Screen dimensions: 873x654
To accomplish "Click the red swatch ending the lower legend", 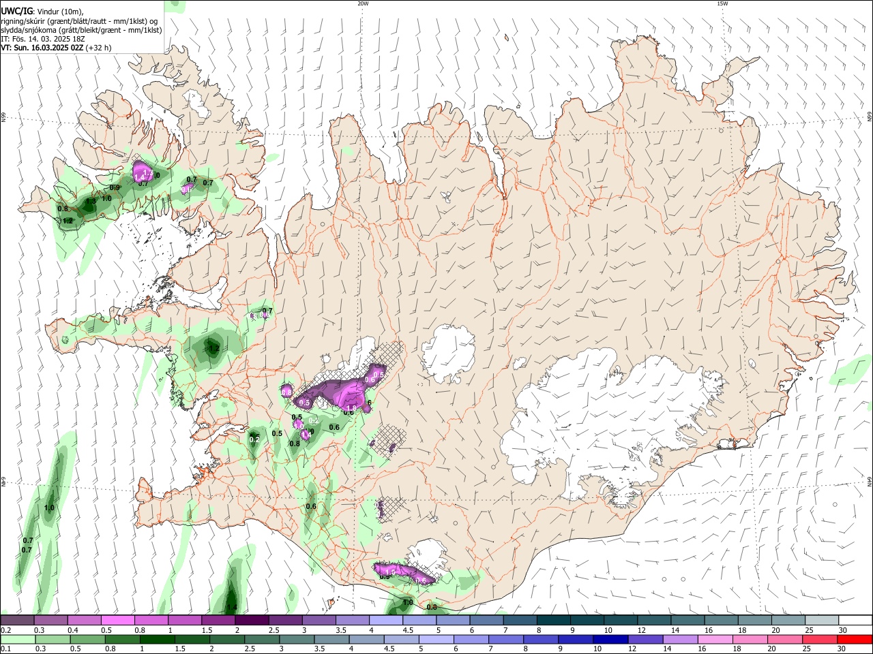I will point(855,639).
